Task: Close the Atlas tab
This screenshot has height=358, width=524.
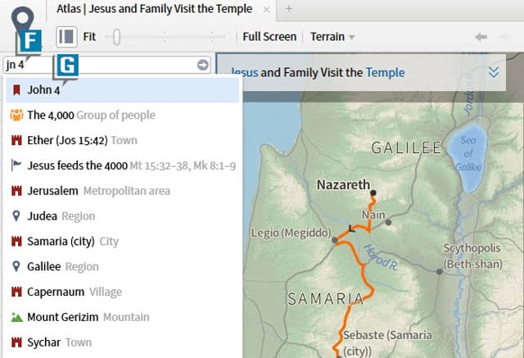Action: (x=266, y=10)
